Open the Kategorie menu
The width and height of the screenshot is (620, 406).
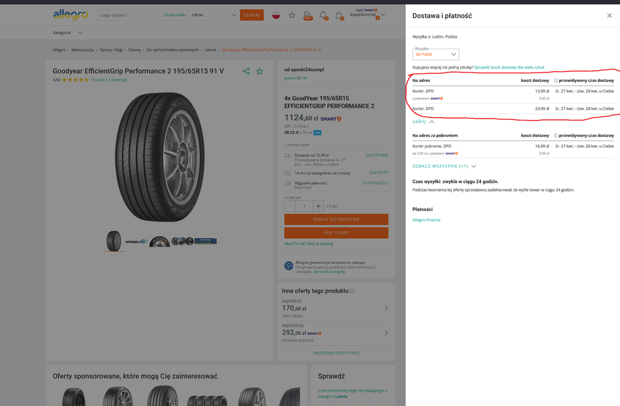pos(67,32)
